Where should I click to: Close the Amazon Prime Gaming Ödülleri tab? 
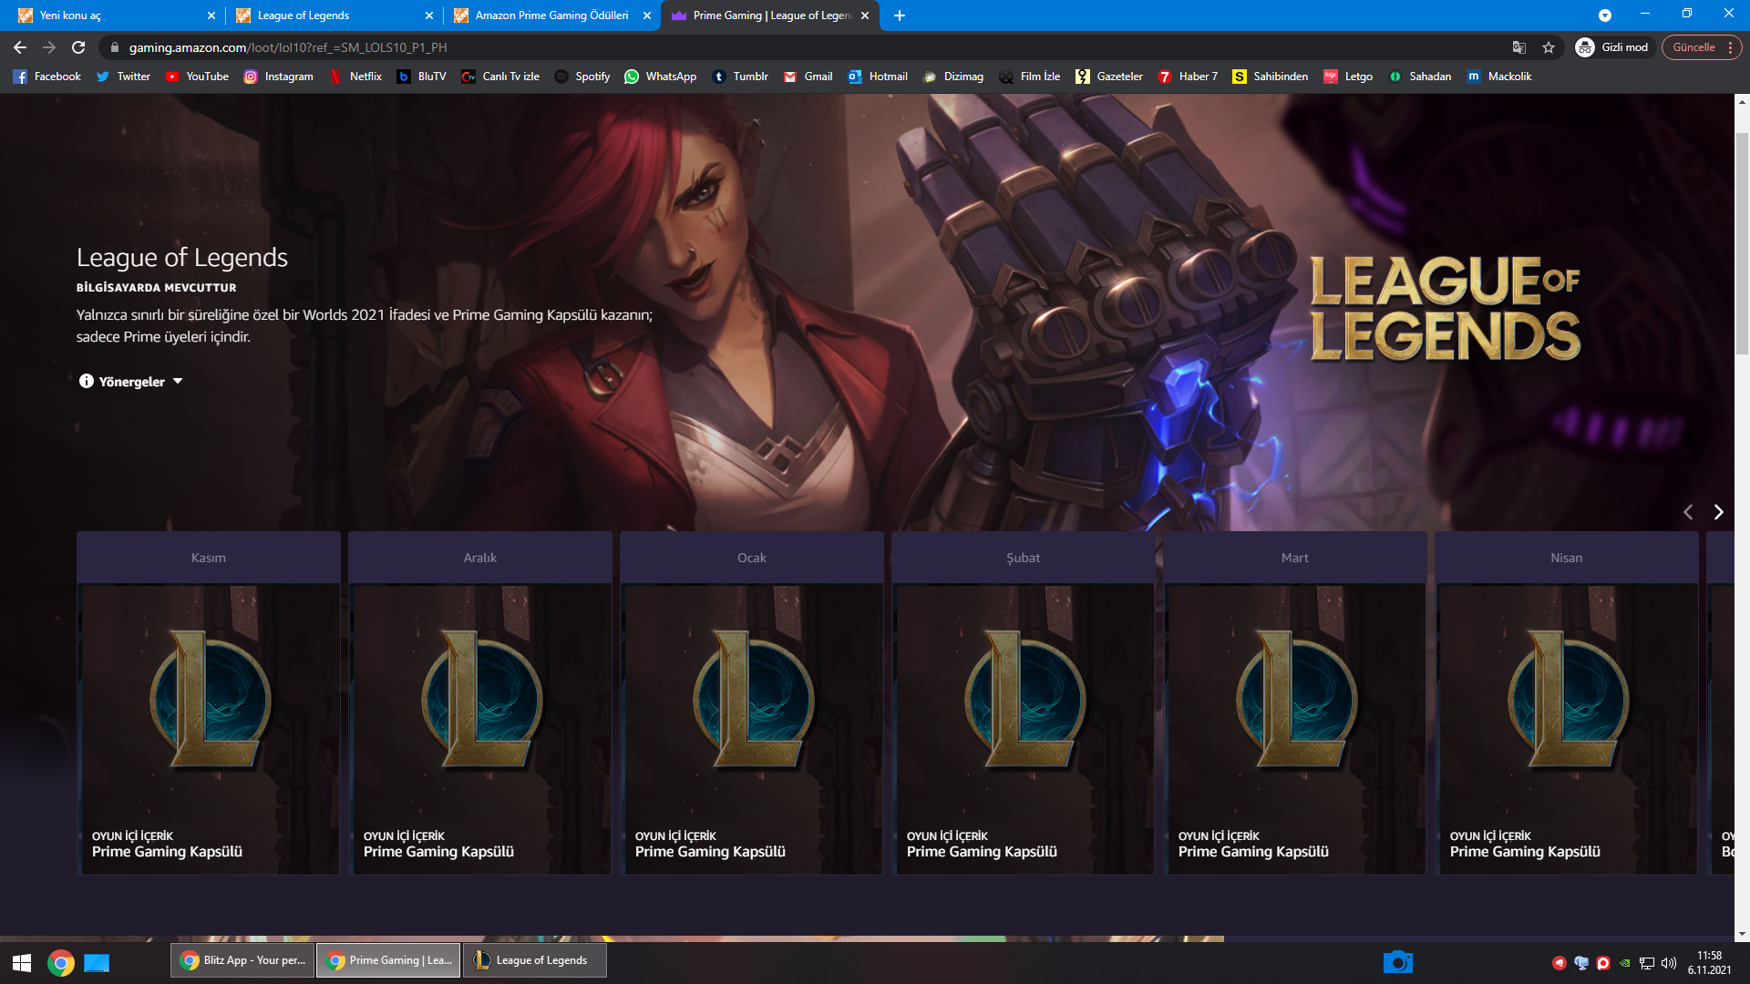click(647, 15)
